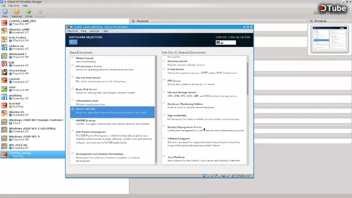Open the VM window's Machine menu

72,31
